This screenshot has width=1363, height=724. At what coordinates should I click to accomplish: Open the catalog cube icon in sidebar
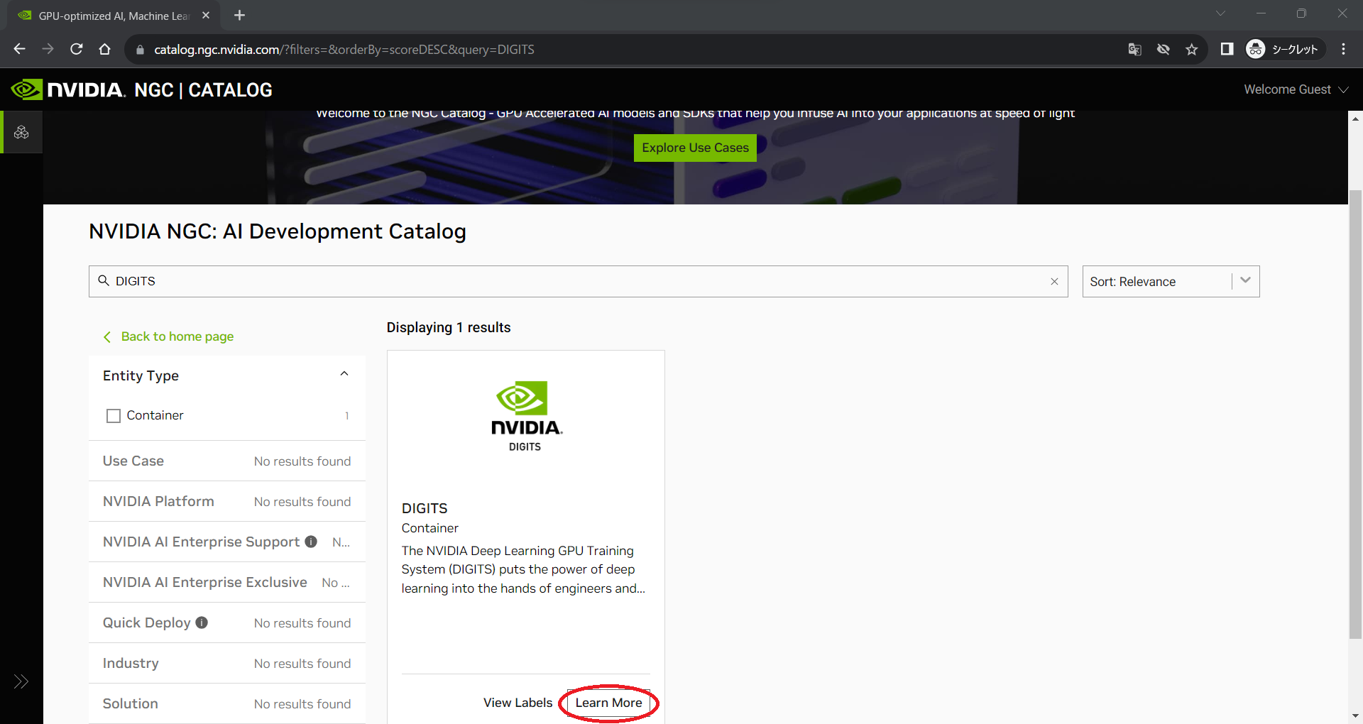click(x=21, y=132)
